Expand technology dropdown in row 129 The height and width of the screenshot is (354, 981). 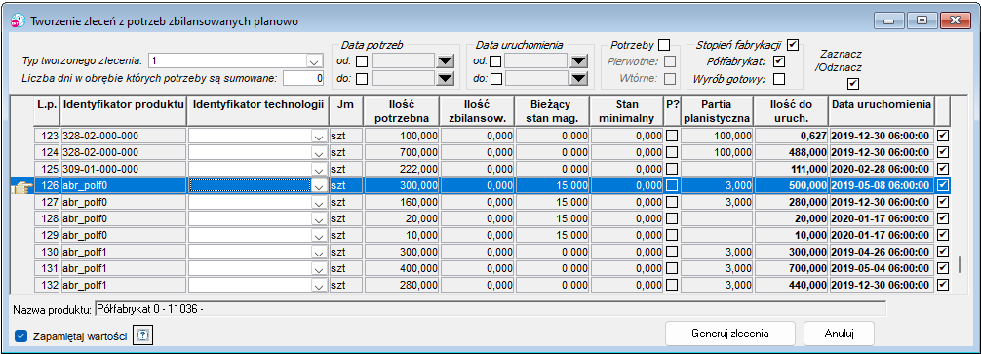(319, 235)
